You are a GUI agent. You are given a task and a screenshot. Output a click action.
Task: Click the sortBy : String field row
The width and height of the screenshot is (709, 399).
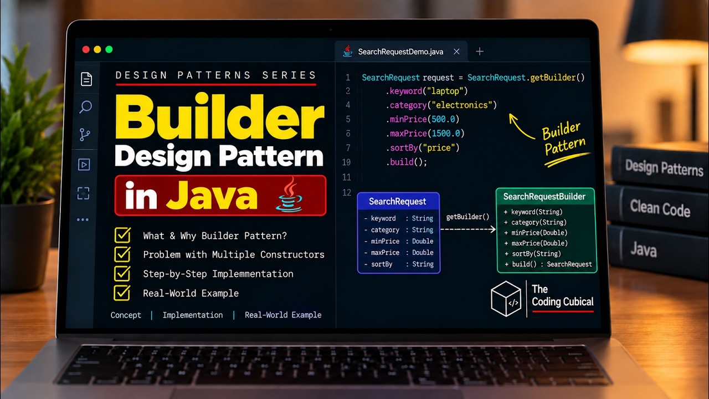coord(399,264)
